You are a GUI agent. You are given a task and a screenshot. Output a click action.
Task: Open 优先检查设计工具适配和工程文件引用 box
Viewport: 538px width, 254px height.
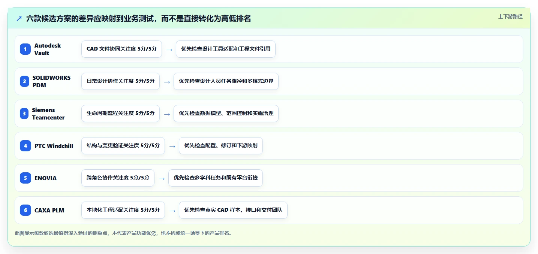(226, 49)
